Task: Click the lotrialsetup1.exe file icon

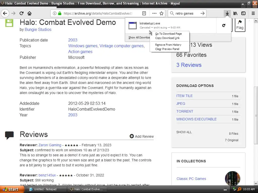Action: pos(133,25)
